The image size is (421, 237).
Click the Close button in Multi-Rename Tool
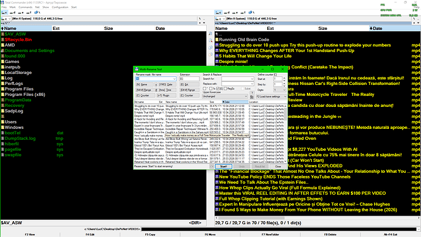(x=278, y=166)
